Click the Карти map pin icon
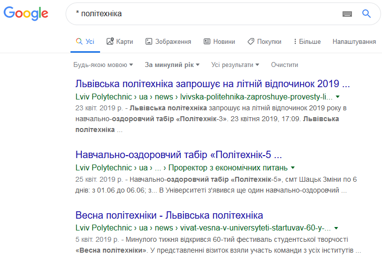This screenshot has height=262, width=382. (x=110, y=41)
